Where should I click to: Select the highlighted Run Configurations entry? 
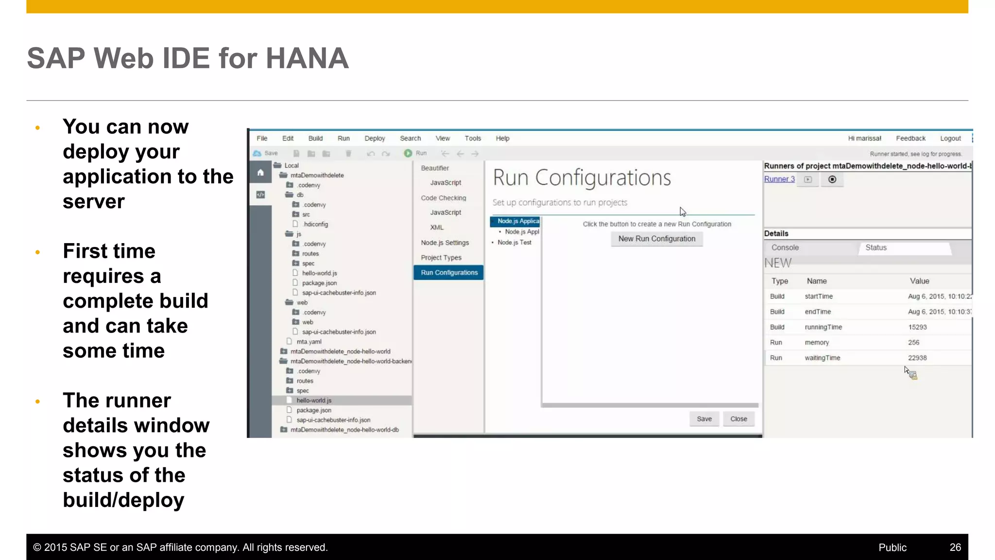[x=449, y=273]
